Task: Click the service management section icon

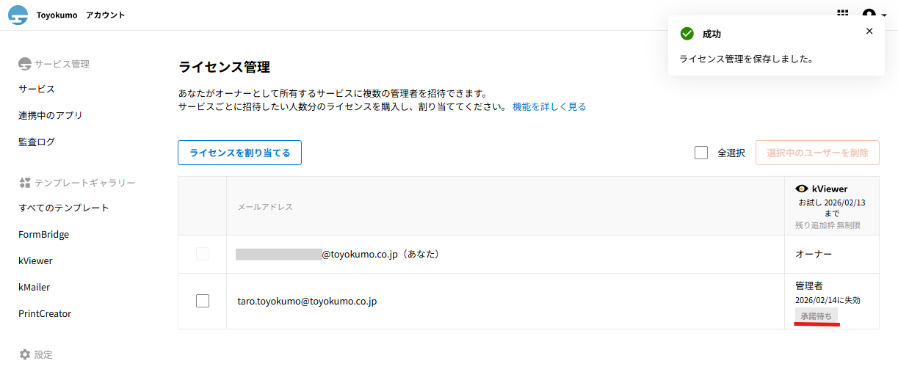Action: 25,64
